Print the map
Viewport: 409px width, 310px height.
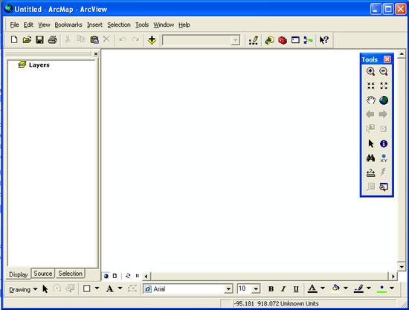click(53, 40)
